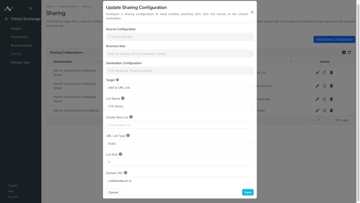Viewport: 360px width, 203px height.
Task: Collapse the sidebar with the menu icon
Action: (31, 8)
